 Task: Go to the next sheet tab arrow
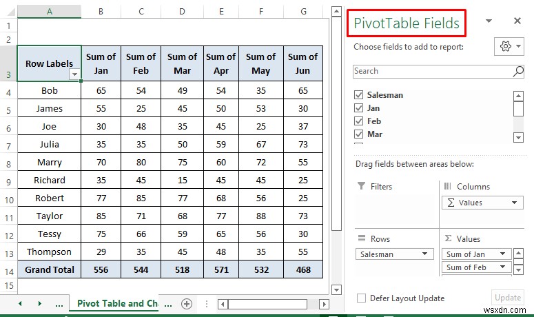[x=39, y=303]
